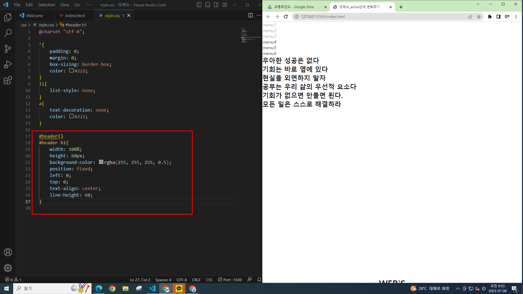Image resolution: width=523 pixels, height=294 pixels.
Task: Open the editor More Actions ellipsis menu
Action: (259, 16)
